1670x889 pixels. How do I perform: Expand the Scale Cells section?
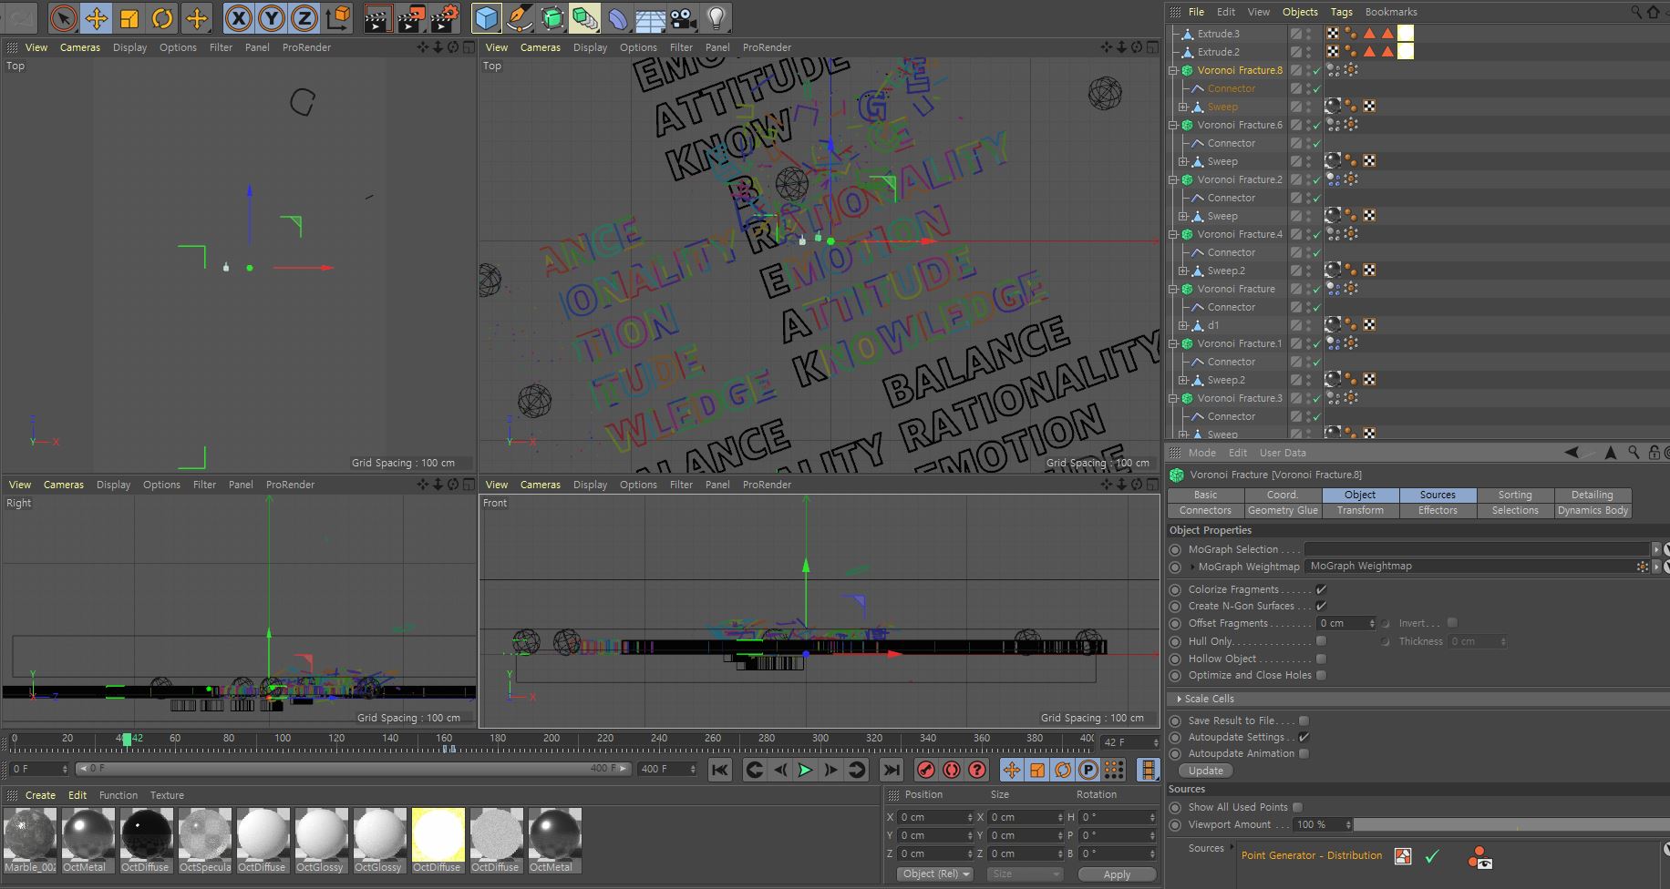pyautogui.click(x=1179, y=699)
